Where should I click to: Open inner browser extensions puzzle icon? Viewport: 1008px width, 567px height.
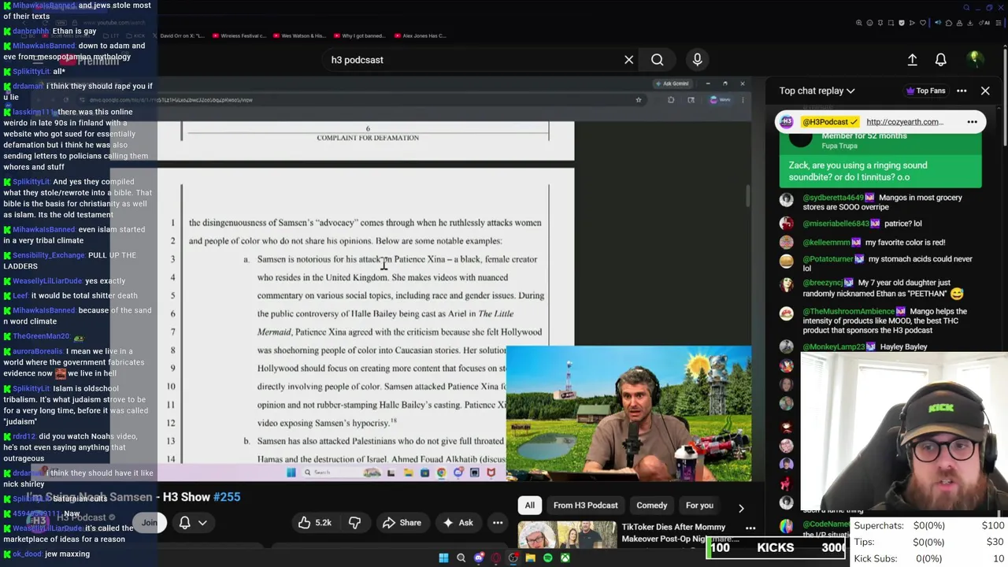click(x=671, y=100)
